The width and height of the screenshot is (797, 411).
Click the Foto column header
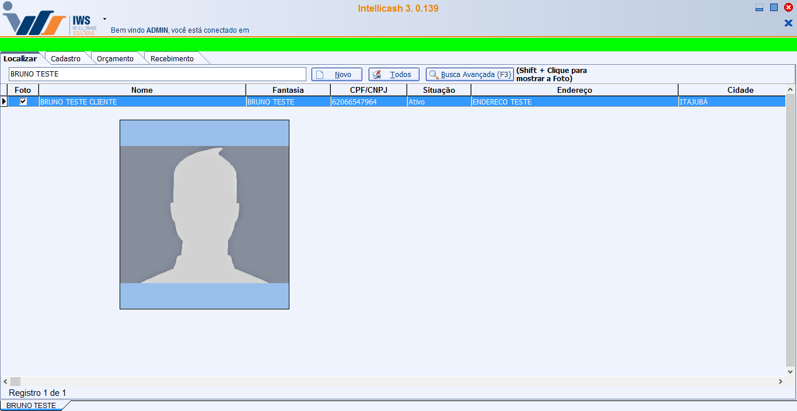23,90
